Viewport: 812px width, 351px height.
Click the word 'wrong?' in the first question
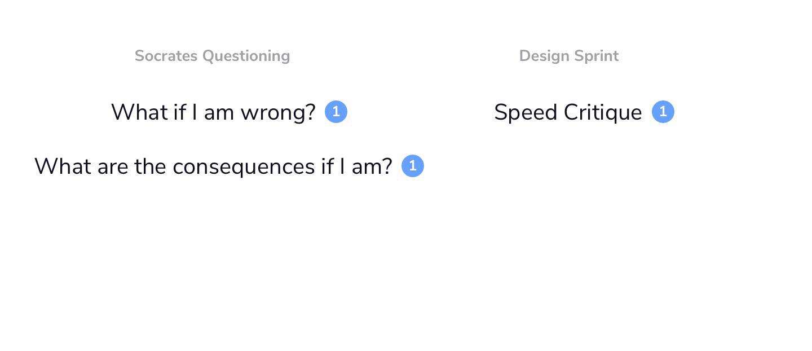pos(278,113)
